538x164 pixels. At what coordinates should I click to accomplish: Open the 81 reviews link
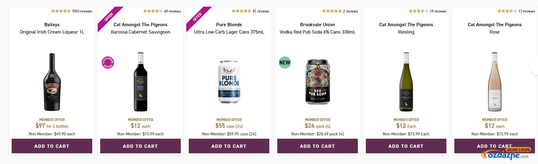tap(261, 11)
